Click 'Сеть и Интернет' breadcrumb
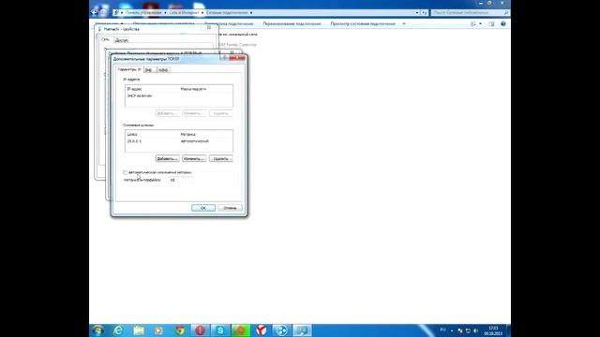Screen dimensions: 600x337 point(184,12)
